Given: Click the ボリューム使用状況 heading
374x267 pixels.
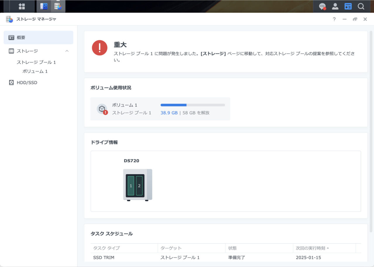Looking at the screenshot, I should click(x=111, y=88).
